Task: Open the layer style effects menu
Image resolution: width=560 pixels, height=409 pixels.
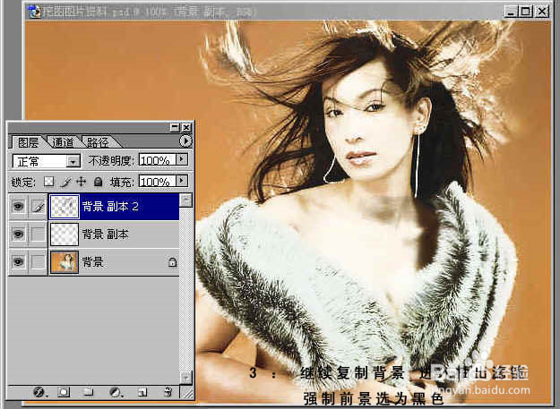Action: click(x=39, y=392)
